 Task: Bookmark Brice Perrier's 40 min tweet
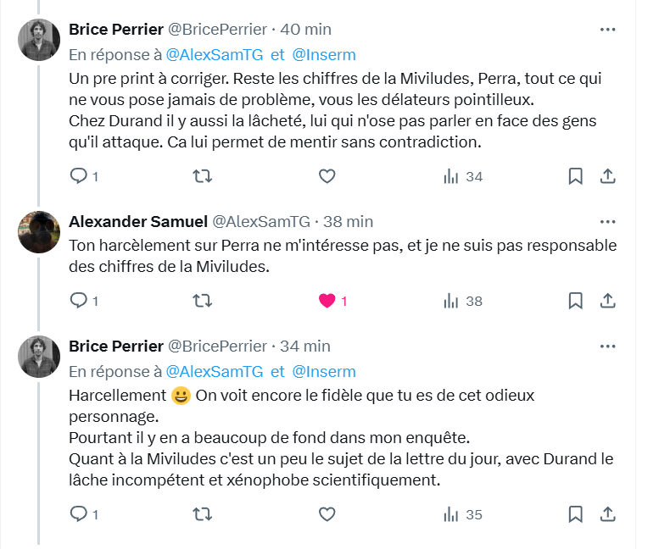coord(575,176)
